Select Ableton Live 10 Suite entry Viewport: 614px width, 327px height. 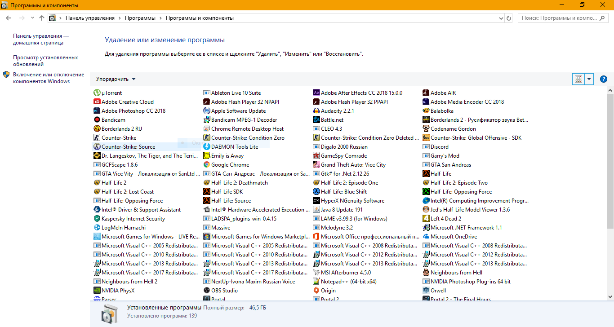pos(232,93)
